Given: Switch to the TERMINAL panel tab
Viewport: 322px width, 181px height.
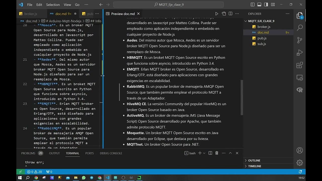Looking at the screenshot, I should [x=72, y=153].
